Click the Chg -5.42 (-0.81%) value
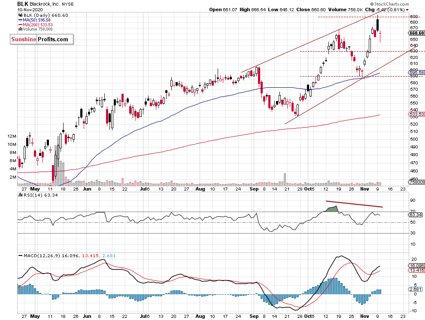Viewport: 425px width, 320px height. tap(385, 9)
